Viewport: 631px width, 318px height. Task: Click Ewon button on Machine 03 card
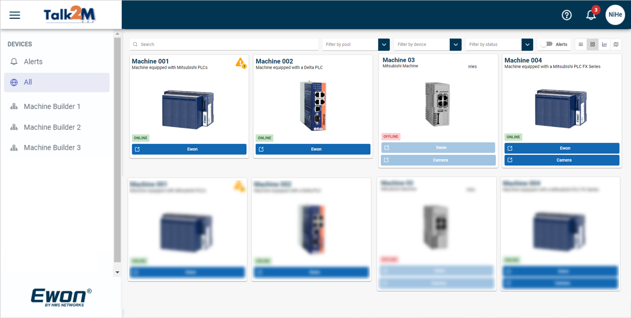tap(438, 148)
